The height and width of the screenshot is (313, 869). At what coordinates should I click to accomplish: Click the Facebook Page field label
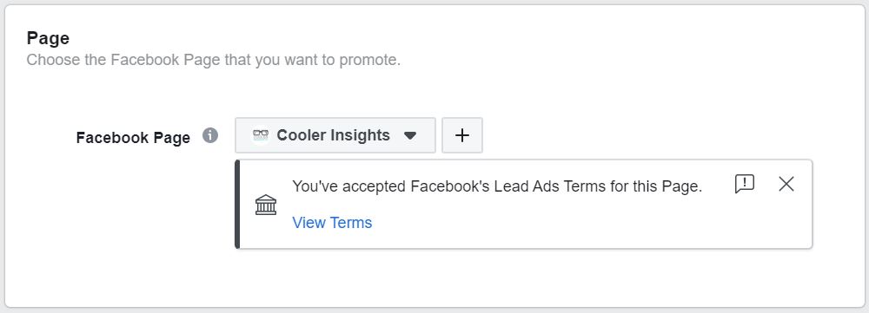pyautogui.click(x=133, y=137)
